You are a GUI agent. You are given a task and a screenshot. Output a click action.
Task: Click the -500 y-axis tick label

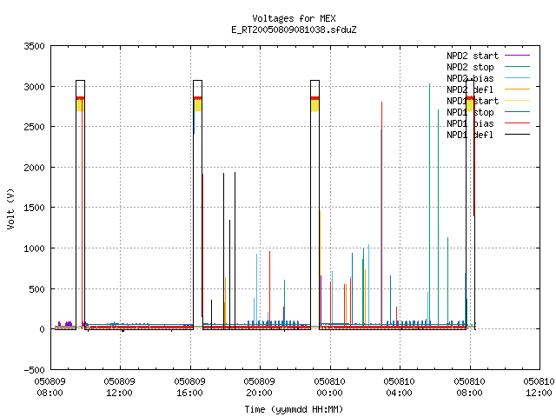34,371
